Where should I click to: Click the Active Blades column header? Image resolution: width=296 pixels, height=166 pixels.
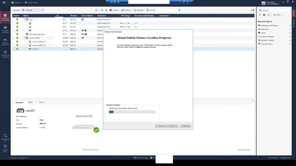click(87, 16)
